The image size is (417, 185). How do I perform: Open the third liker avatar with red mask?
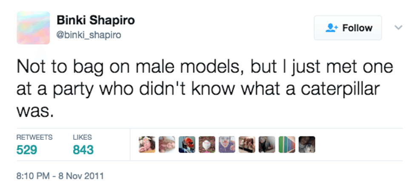pos(187,145)
